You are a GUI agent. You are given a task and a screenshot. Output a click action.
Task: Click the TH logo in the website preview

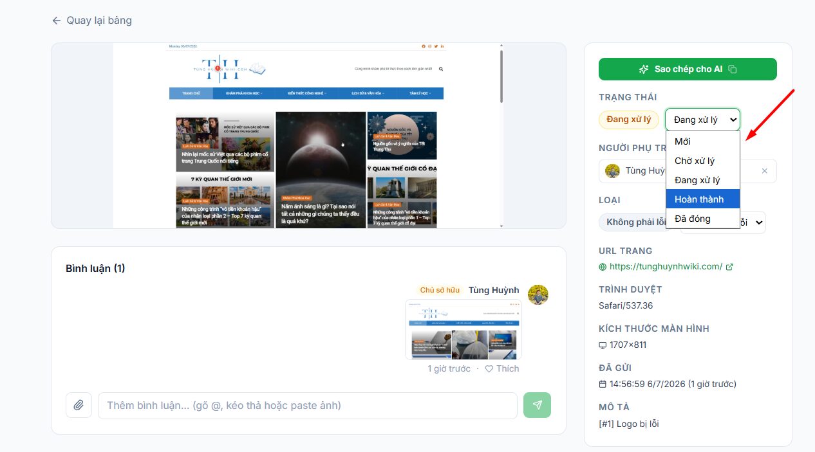pos(229,68)
